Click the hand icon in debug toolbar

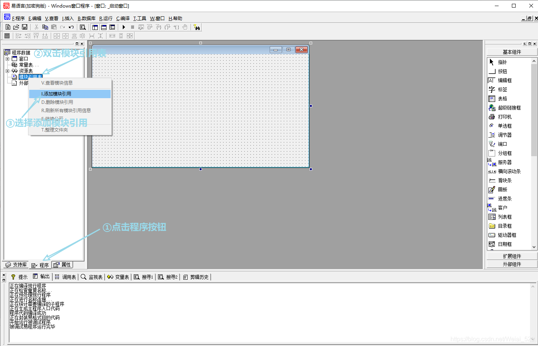tap(185, 27)
